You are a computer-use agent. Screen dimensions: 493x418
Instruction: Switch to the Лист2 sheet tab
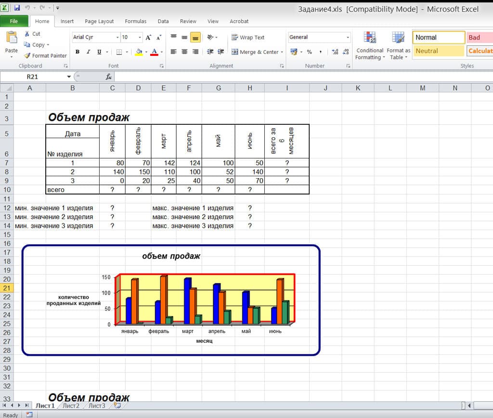point(71,405)
